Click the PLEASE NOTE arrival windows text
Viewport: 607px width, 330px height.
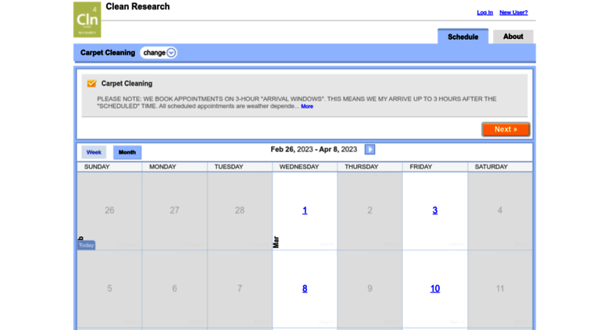[297, 102]
